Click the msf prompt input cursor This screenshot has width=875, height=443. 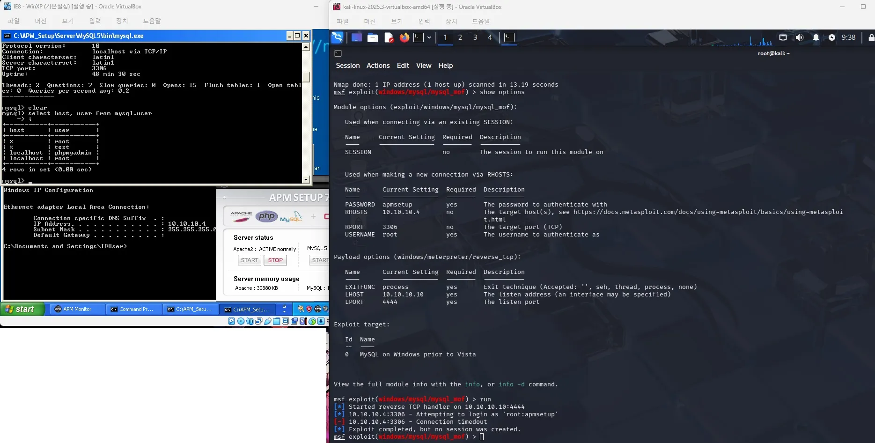point(482,437)
